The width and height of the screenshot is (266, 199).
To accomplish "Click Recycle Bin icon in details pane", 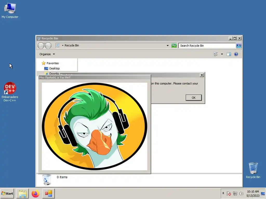I will (x=46, y=180).
